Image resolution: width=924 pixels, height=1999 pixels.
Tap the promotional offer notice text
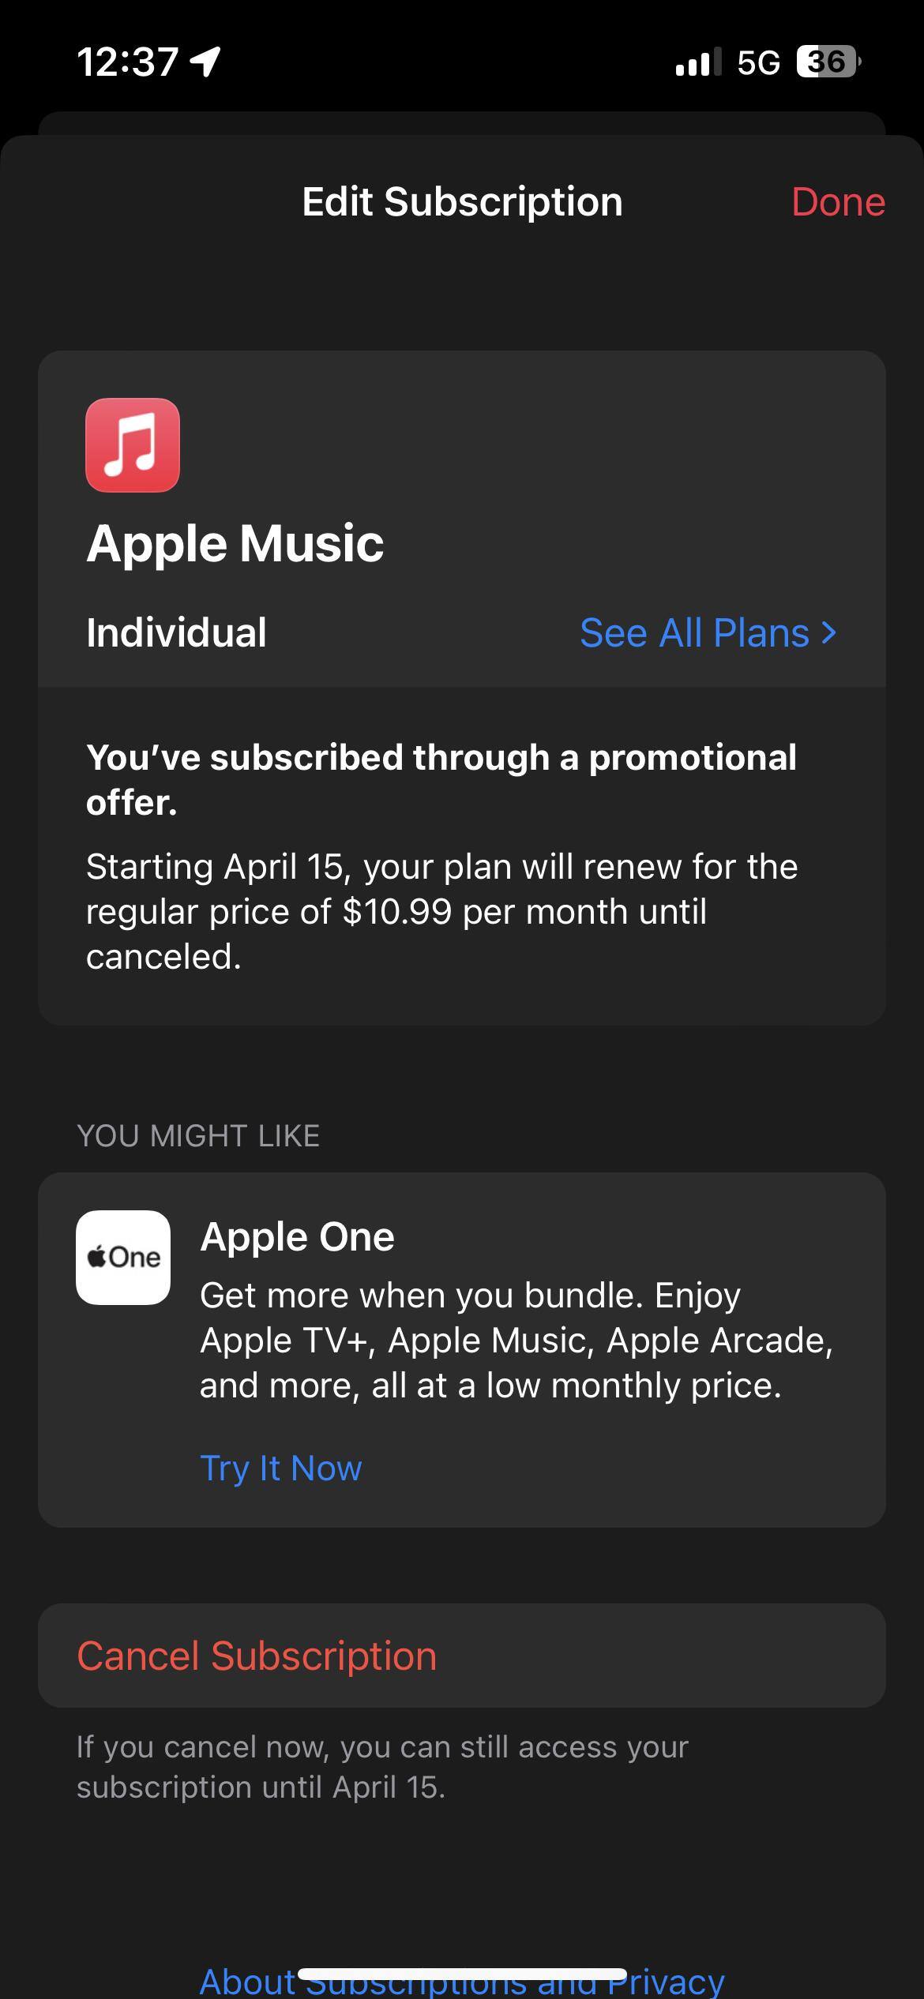pyautogui.click(x=442, y=779)
